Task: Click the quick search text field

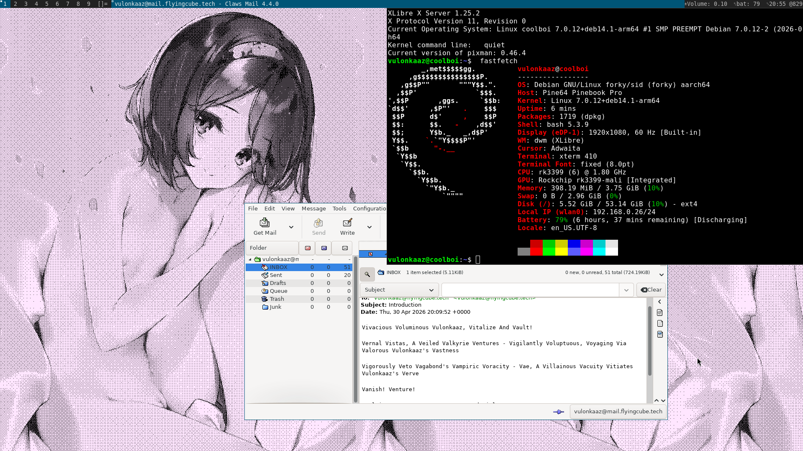Action: tap(530, 290)
